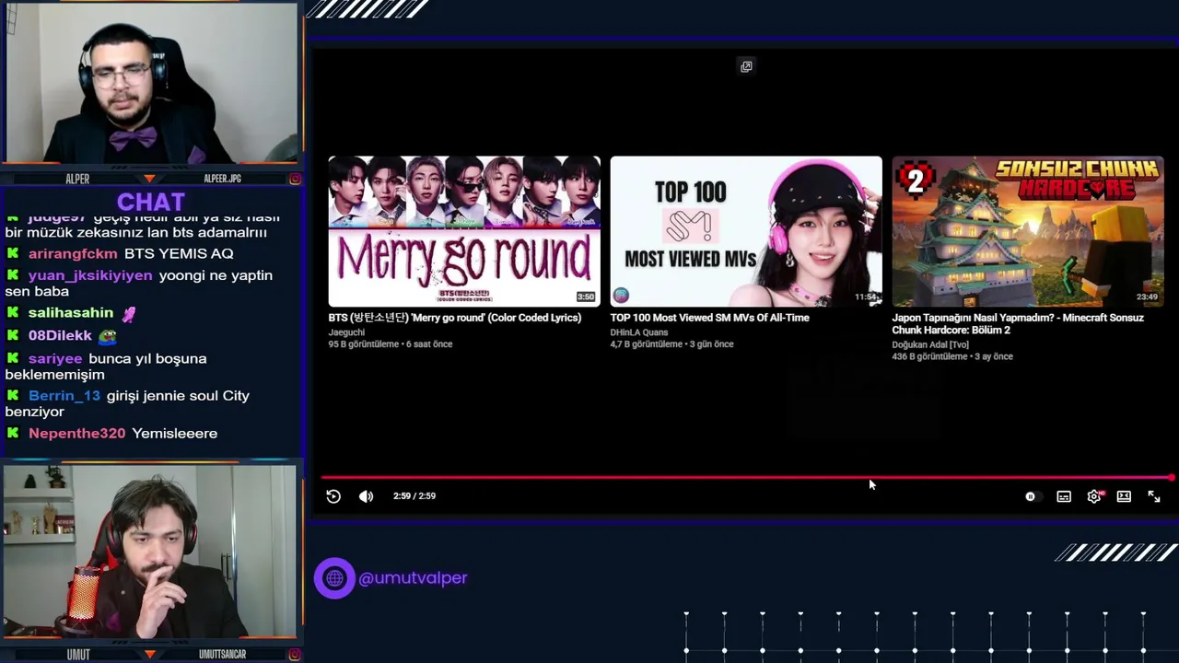Click the rocket emoji in salihasahin's message
The width and height of the screenshot is (1179, 663).
pyautogui.click(x=129, y=313)
